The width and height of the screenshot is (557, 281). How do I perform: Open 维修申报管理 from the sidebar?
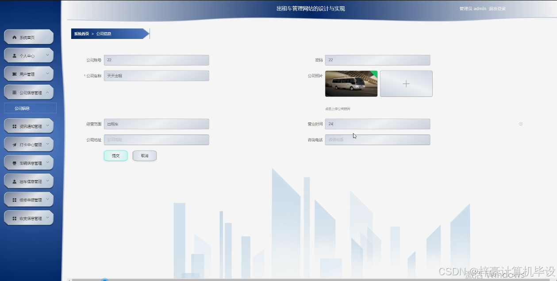pos(28,199)
